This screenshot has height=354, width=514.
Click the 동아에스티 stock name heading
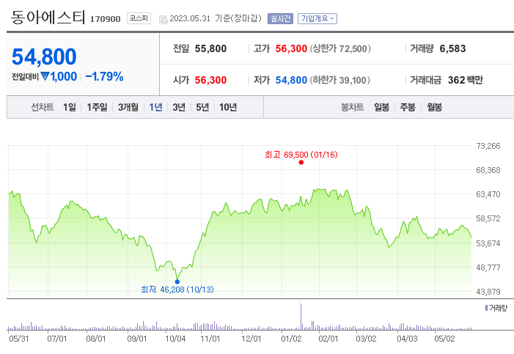tap(48, 17)
